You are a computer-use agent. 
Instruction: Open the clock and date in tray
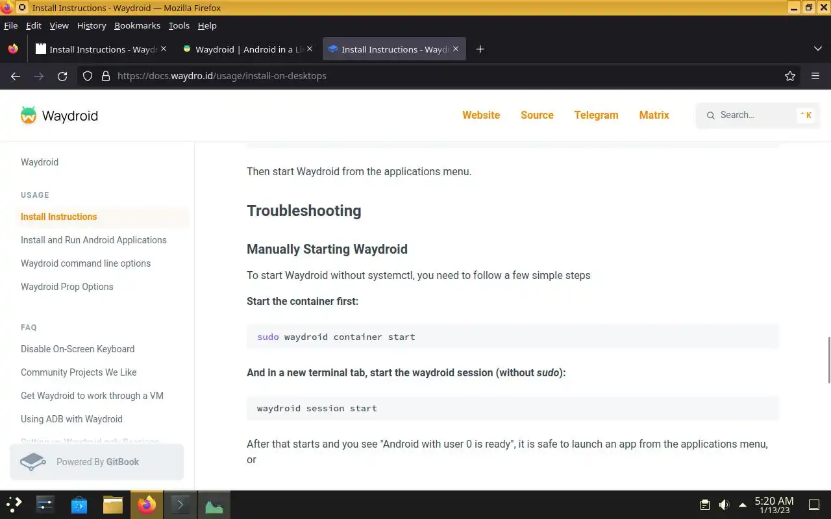(x=774, y=505)
